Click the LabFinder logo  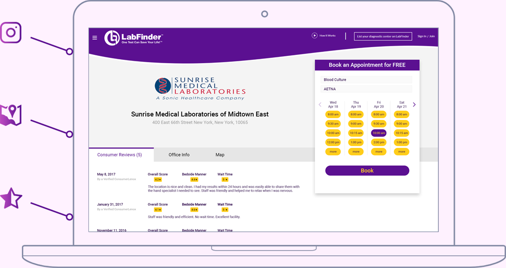coord(134,38)
